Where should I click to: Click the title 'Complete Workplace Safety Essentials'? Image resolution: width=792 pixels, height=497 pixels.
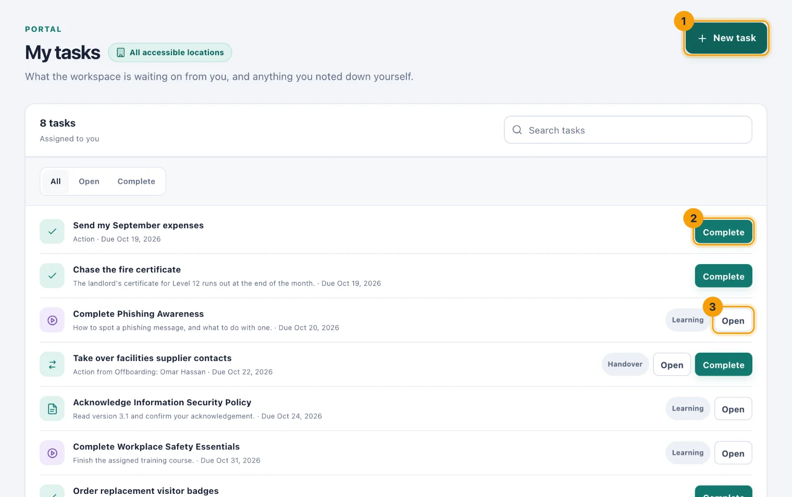pyautogui.click(x=156, y=446)
